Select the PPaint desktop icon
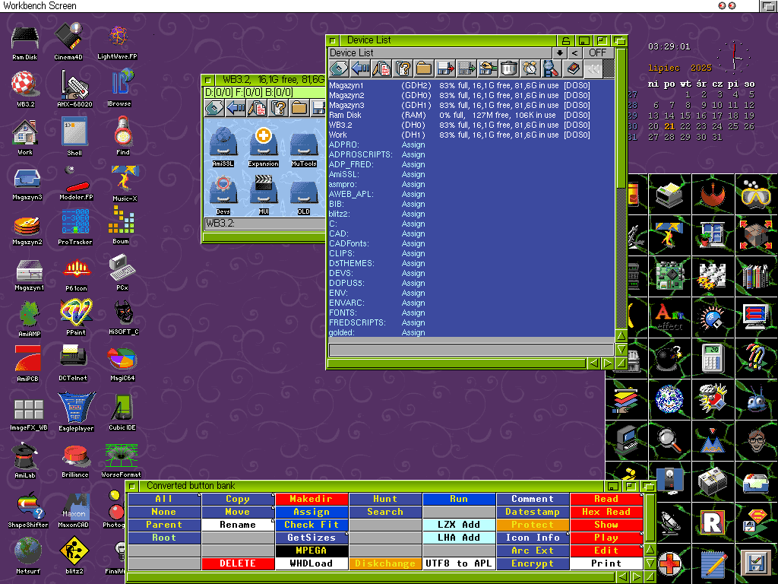The image size is (778, 584). [76, 317]
